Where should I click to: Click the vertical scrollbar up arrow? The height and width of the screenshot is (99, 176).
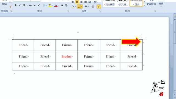pyautogui.click(x=175, y=19)
